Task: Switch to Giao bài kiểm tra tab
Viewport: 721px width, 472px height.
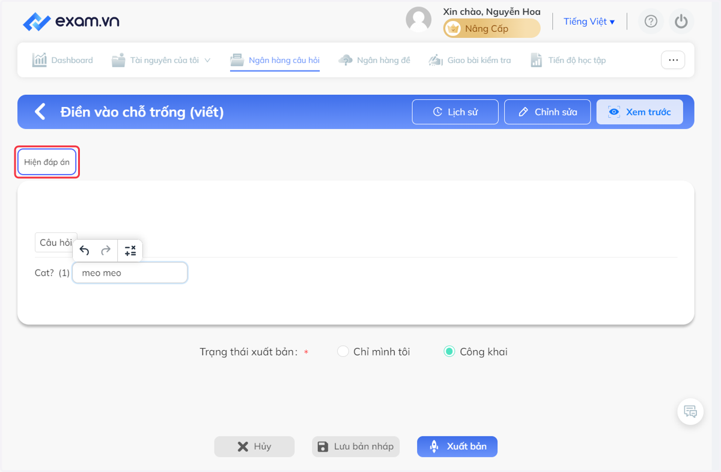Action: tap(470, 60)
